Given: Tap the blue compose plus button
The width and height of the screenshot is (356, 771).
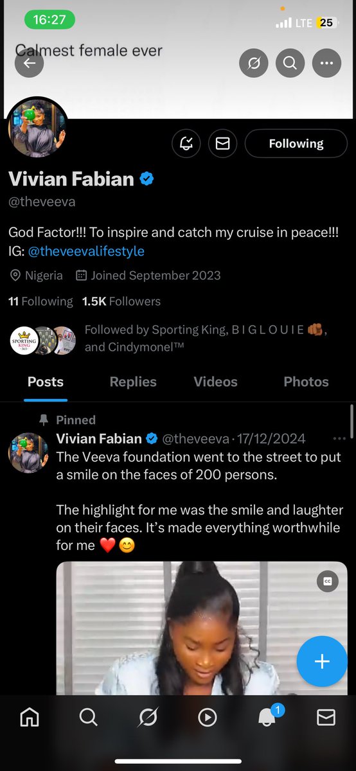Looking at the screenshot, I should coord(322,662).
